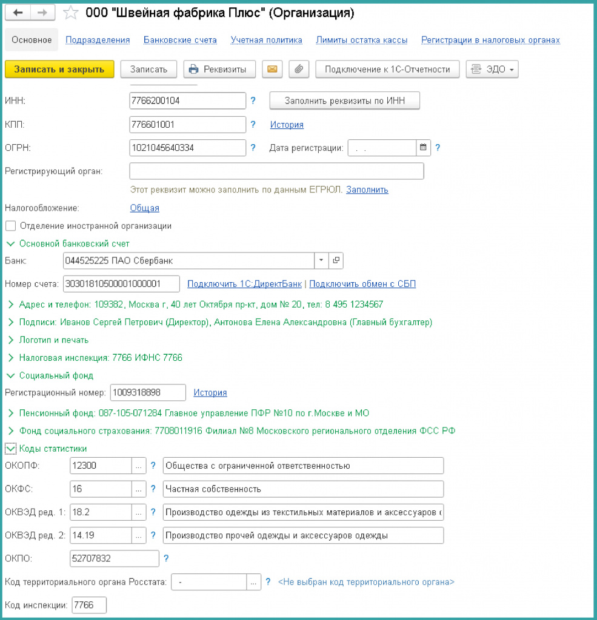
Task: Focus the Номер счета input field
Action: coord(121,284)
